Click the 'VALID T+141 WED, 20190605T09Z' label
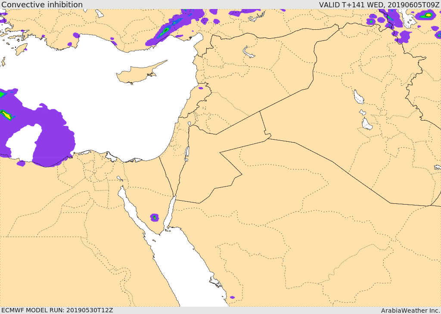 (x=379, y=4)
